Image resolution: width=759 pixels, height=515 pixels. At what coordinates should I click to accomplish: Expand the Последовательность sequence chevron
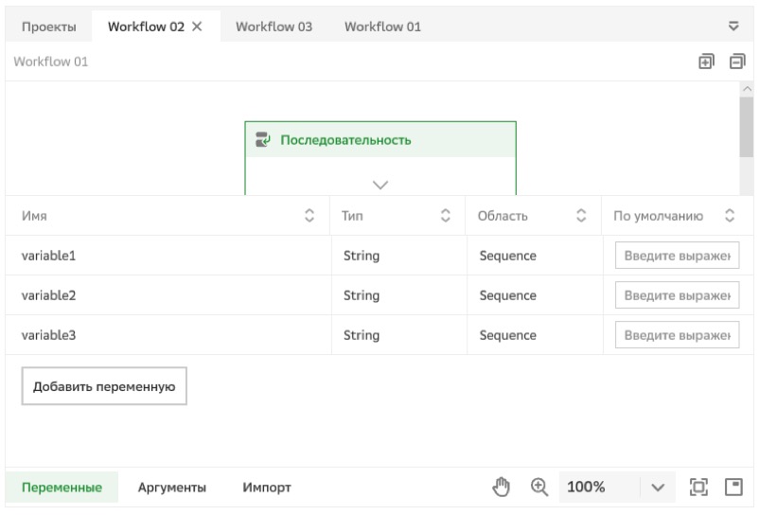pyautogui.click(x=380, y=184)
